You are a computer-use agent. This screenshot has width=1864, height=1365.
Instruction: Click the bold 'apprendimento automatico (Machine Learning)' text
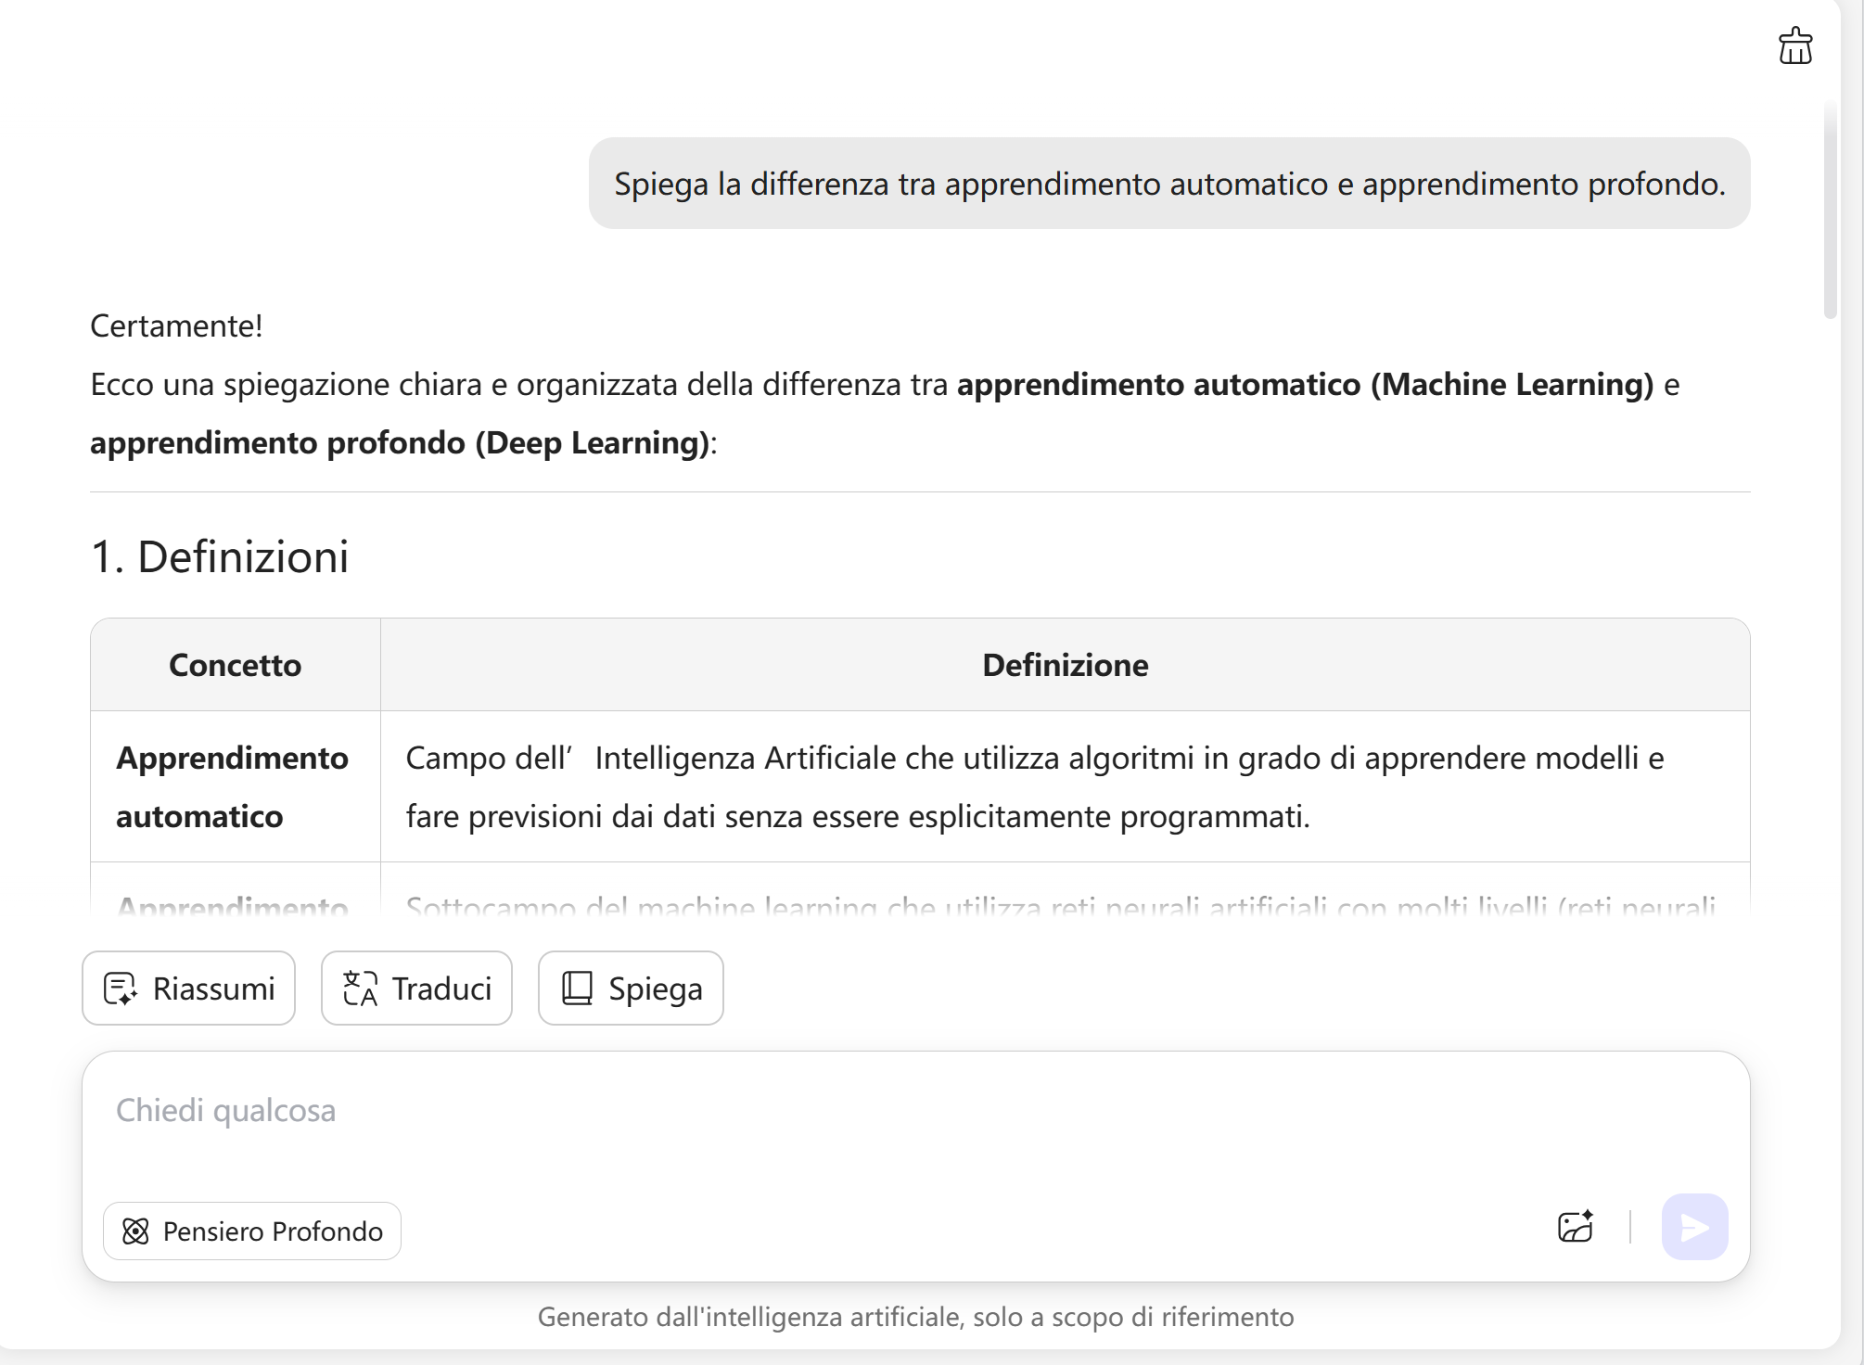[x=1305, y=385]
